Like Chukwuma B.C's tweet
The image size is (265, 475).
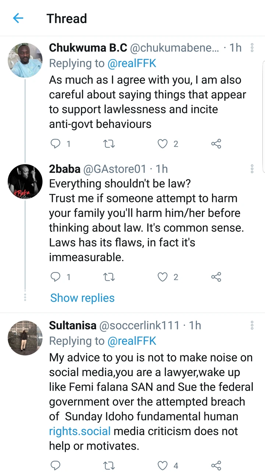[163, 144]
